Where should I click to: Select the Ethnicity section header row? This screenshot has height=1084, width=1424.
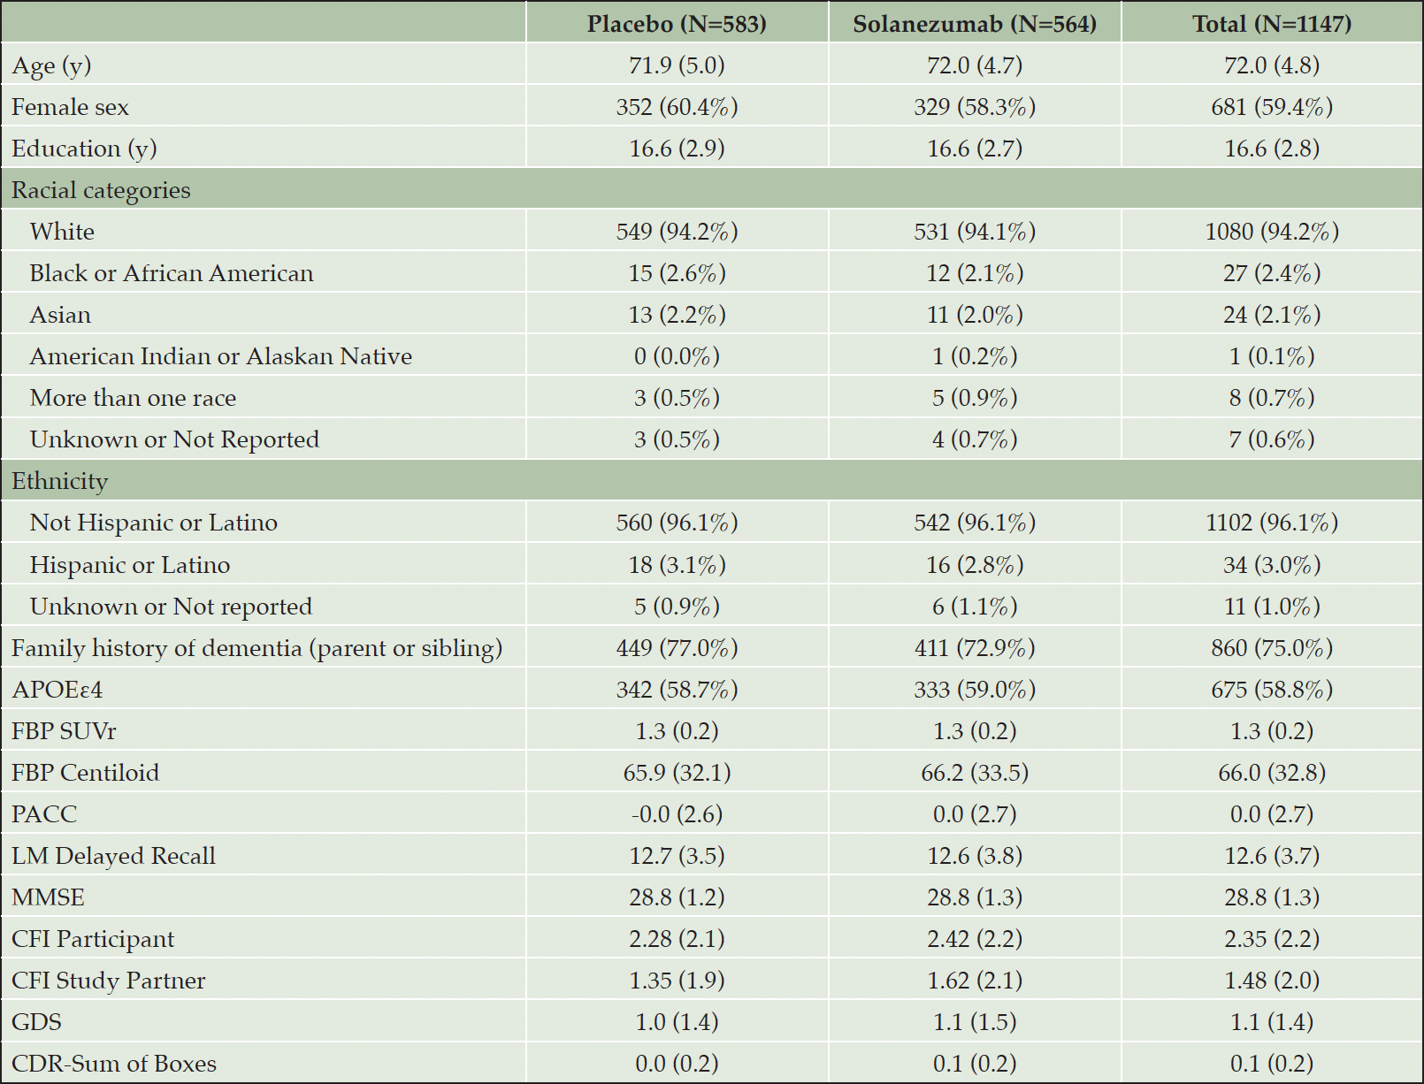point(712,480)
